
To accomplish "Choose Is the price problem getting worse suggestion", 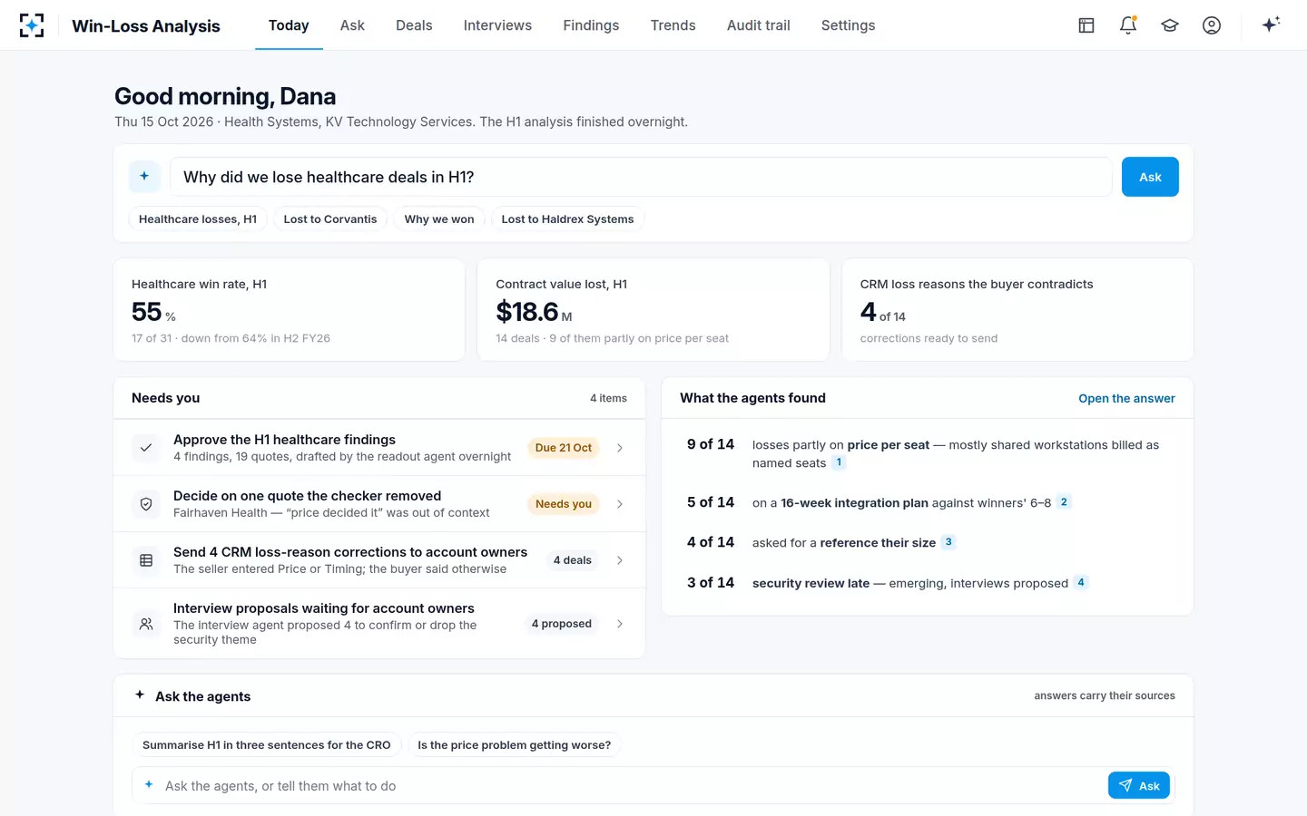I will coord(514,744).
